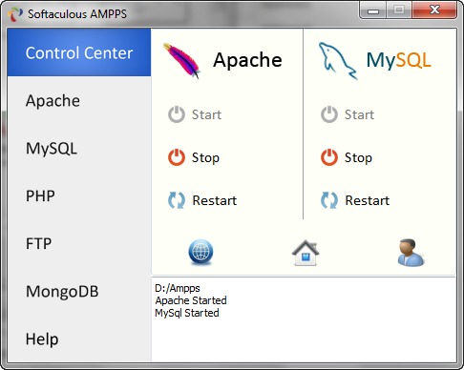The image size is (464, 370).
Task: Click the MySQL Start label
Action: point(359,114)
